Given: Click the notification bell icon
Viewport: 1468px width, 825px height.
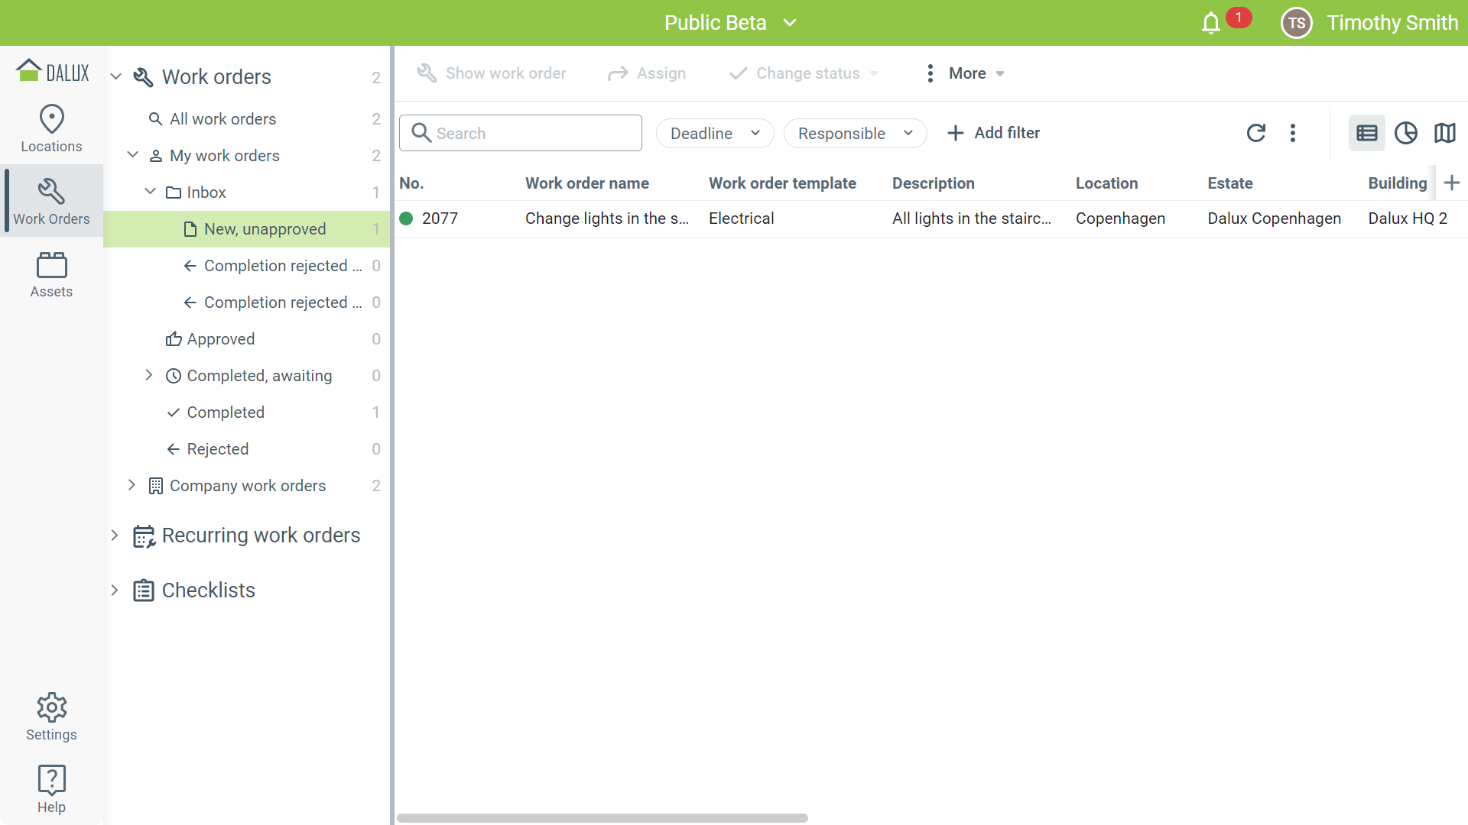Looking at the screenshot, I should pyautogui.click(x=1210, y=23).
